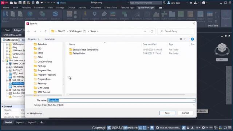The width and height of the screenshot is (233, 131).
Task: Expand the address bar history dropdown
Action: click(x=145, y=31)
